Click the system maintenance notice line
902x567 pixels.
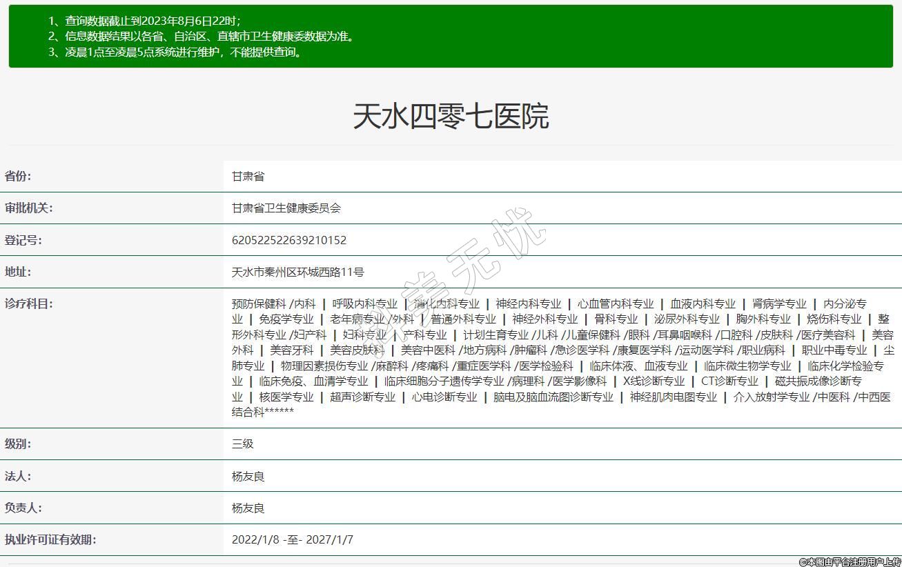[175, 52]
